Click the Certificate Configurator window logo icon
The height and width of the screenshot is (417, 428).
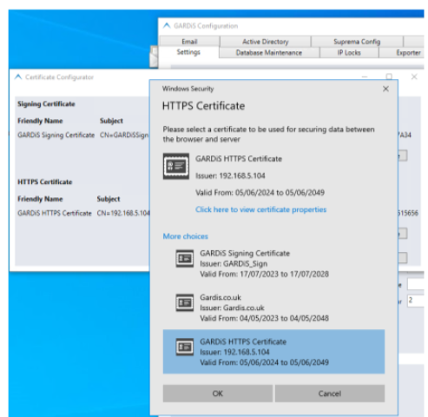point(18,77)
